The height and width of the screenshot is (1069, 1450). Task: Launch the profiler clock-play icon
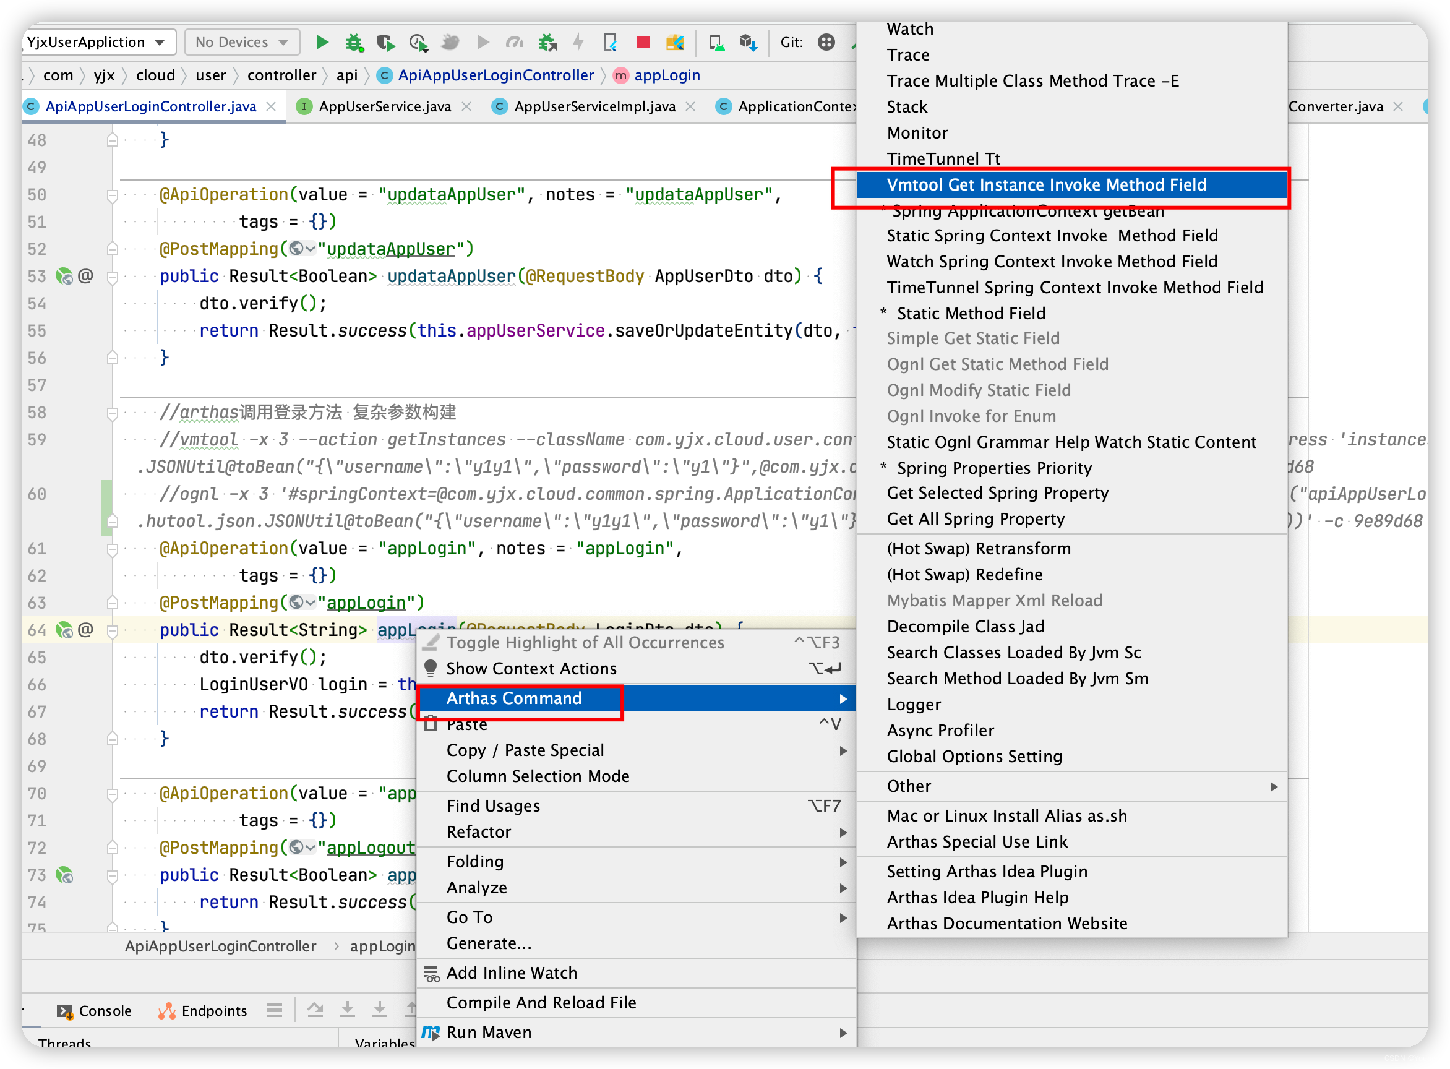418,43
